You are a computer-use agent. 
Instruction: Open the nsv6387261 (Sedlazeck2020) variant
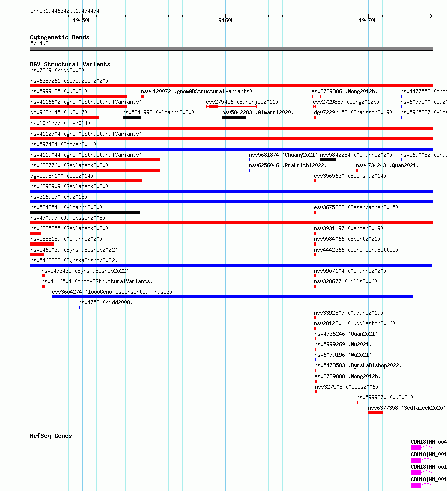[x=69, y=81]
